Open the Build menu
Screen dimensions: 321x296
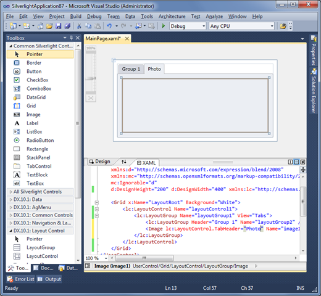tap(76, 16)
